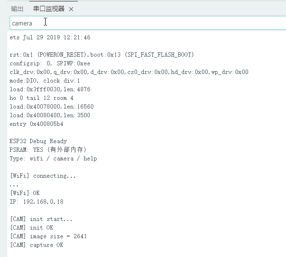
Task: Click '[CAM] image size = 2641' line
Action: [49, 236]
